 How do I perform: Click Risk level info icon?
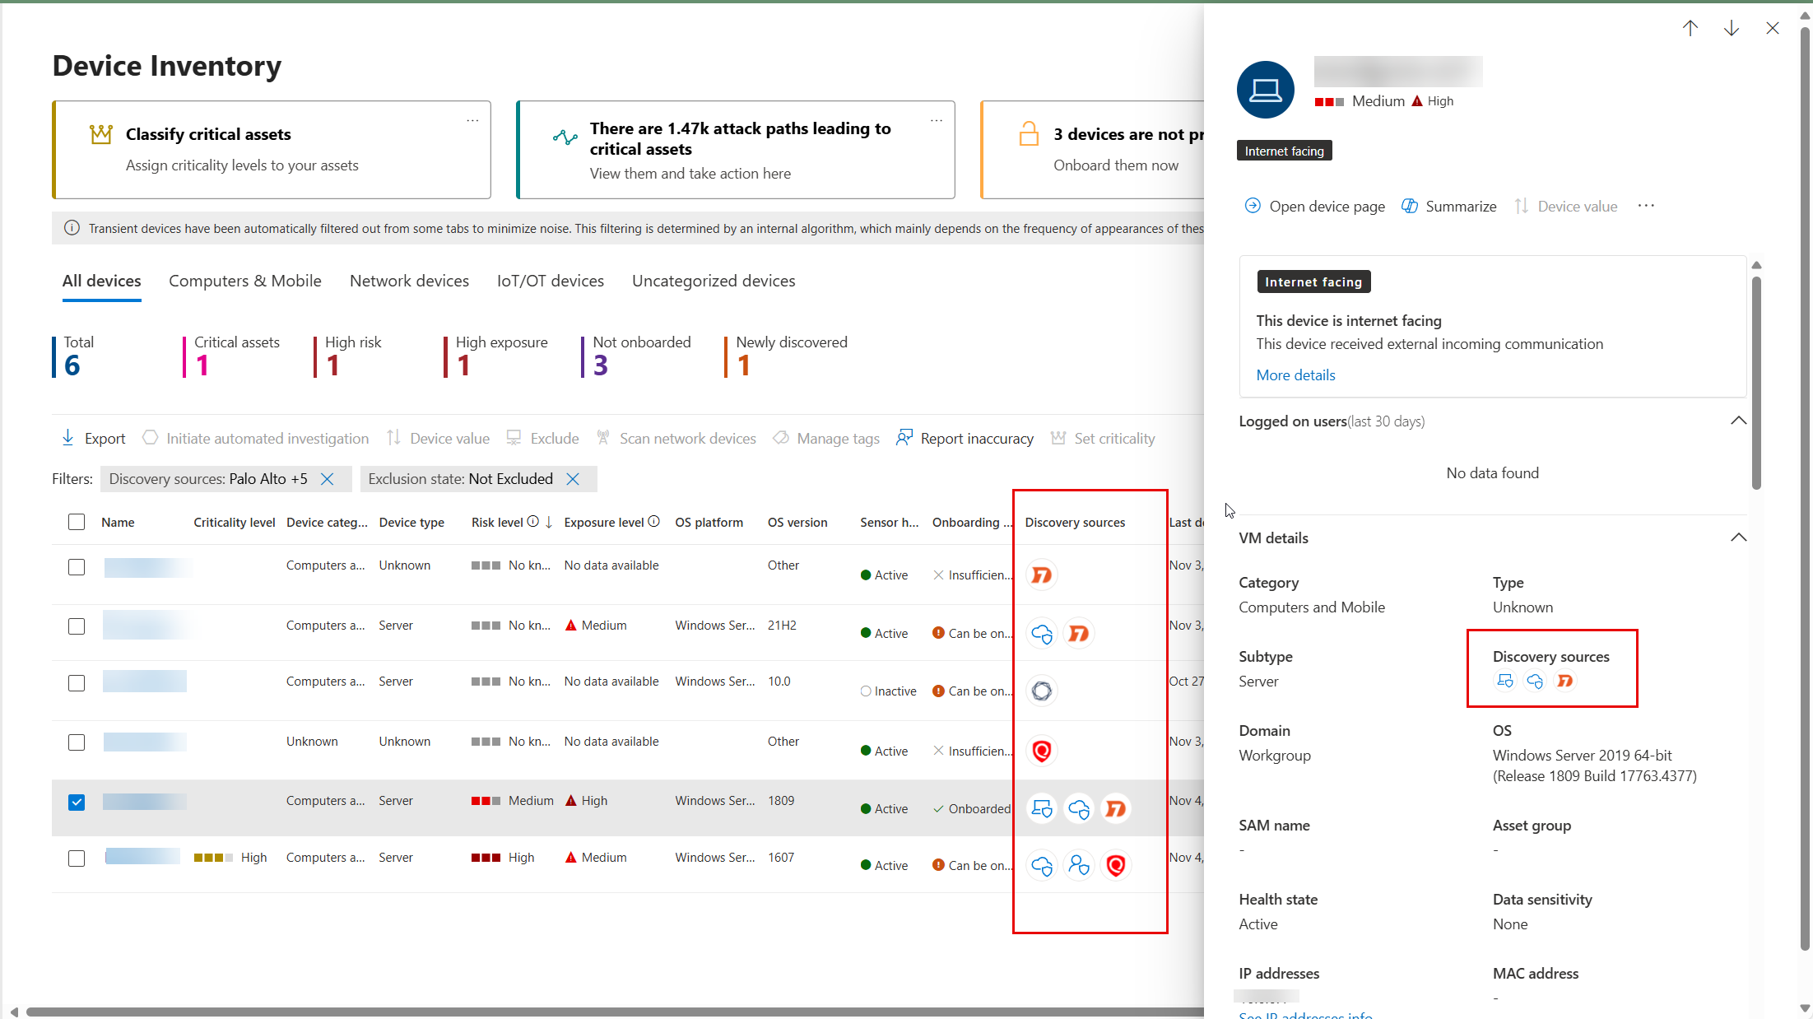[x=532, y=522]
